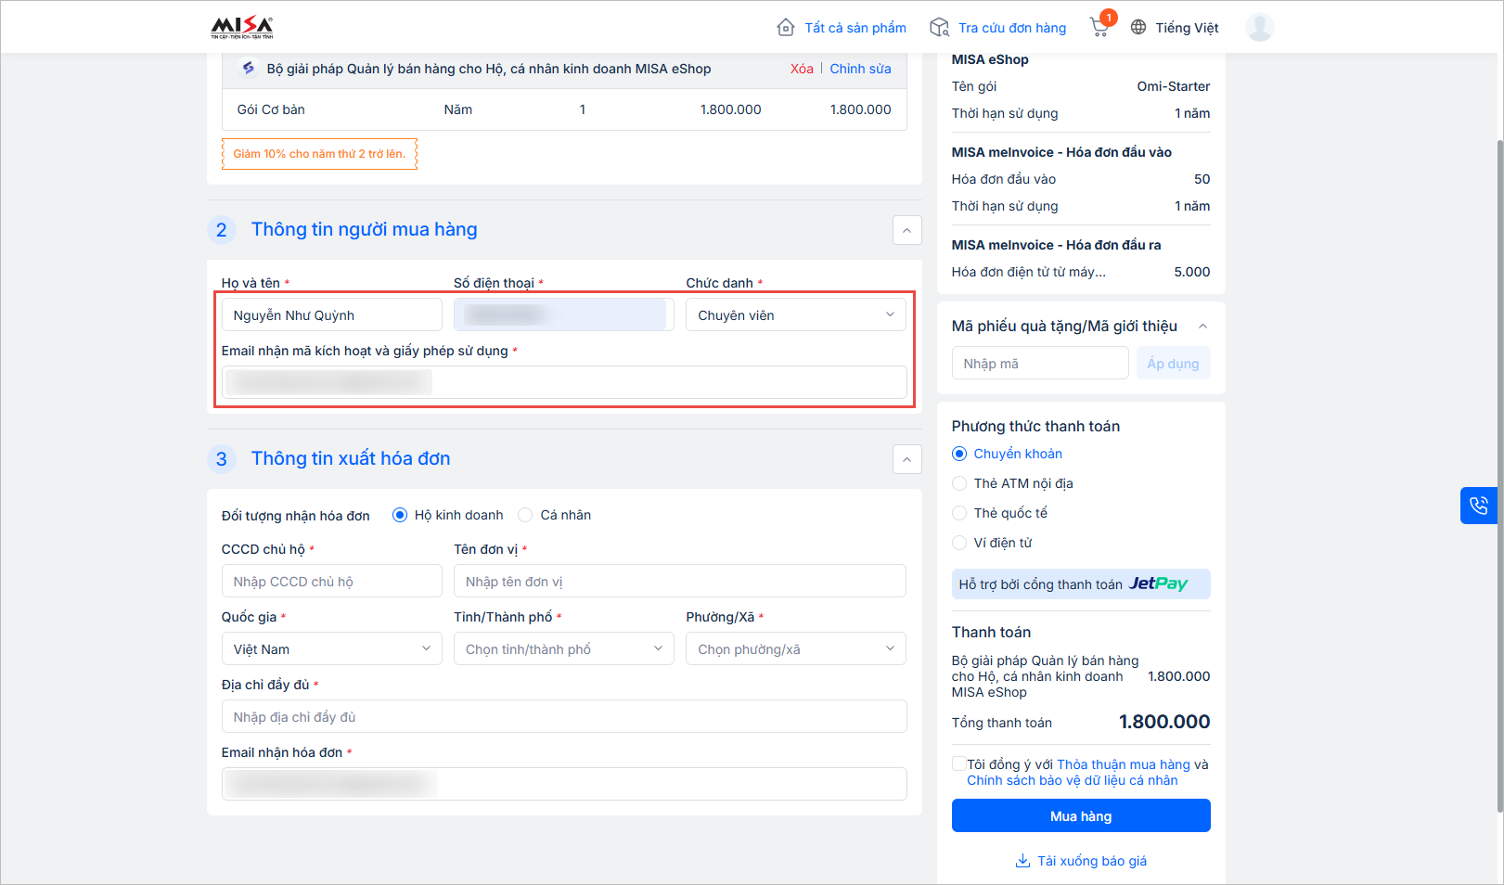This screenshot has height=885, width=1504.
Task: Open the Chức danh dropdown
Action: pos(796,315)
